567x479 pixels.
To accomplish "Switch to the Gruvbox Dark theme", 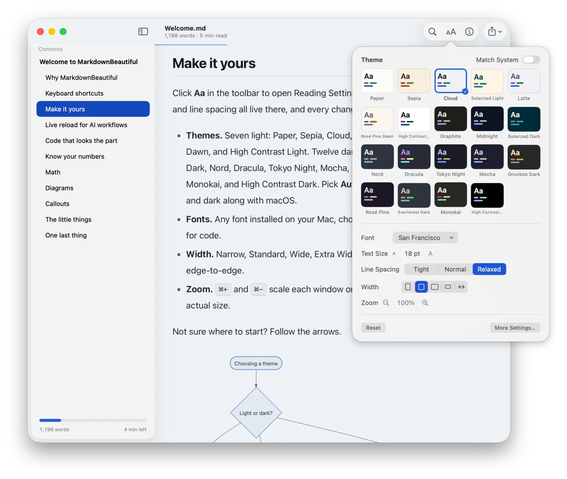I will point(524,157).
